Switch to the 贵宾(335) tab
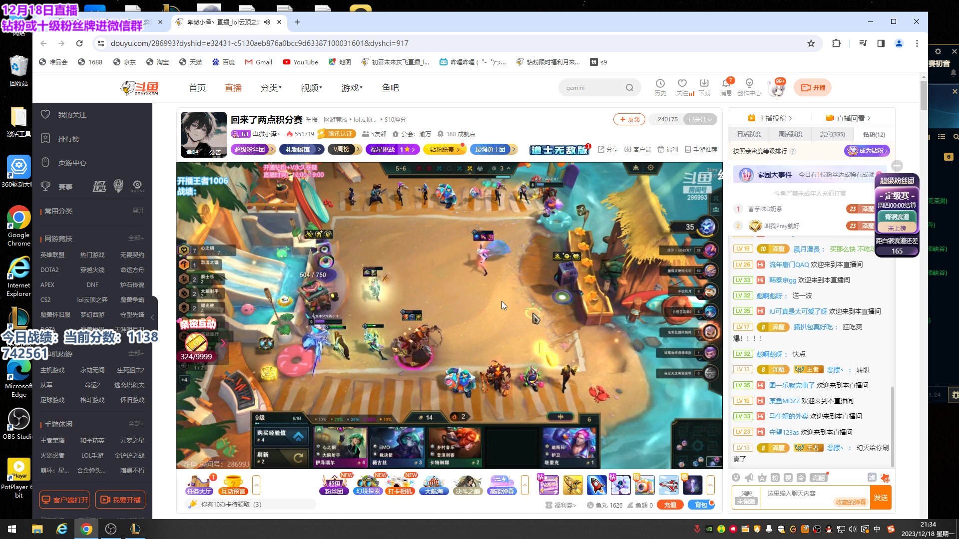This screenshot has height=539, width=959. [x=832, y=134]
